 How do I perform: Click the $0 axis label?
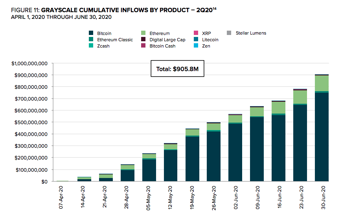point(44,182)
